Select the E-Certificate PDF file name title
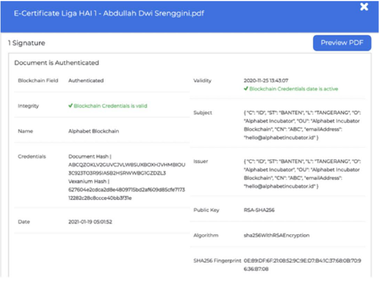Viewport: 379px width, 282px height. [104, 13]
